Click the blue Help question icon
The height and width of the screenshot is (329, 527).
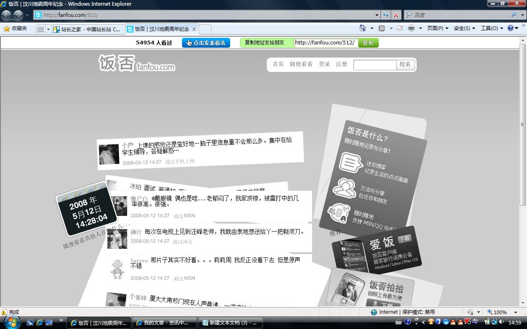511,28
